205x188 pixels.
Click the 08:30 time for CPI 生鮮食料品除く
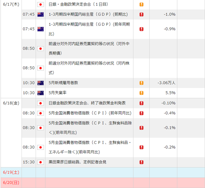coord(29,128)
